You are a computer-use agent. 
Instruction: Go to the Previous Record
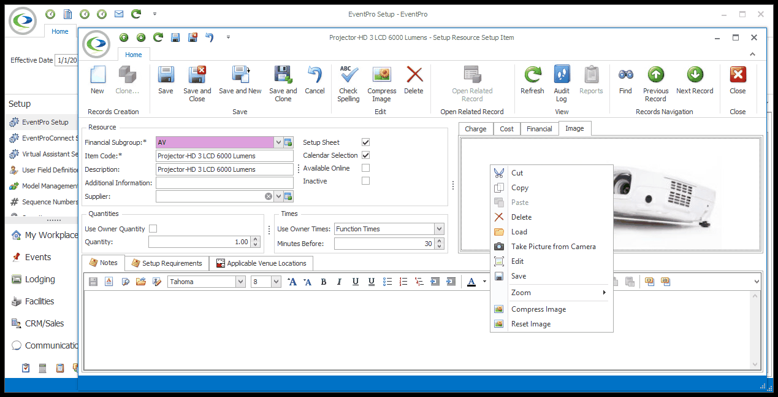pos(655,75)
